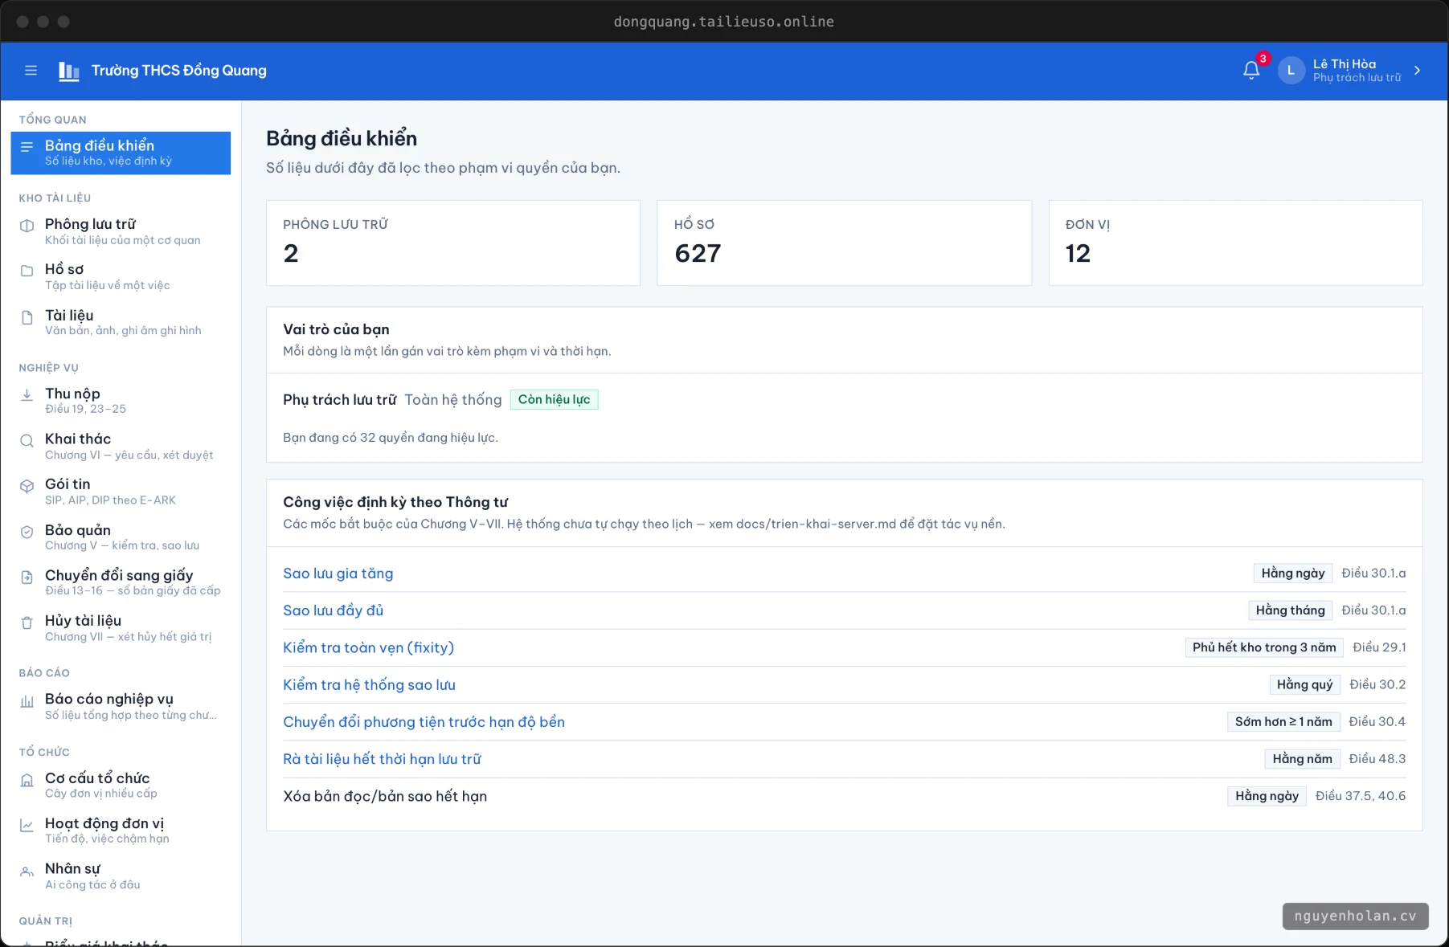Expand the user menu chevron arrow

tap(1417, 71)
